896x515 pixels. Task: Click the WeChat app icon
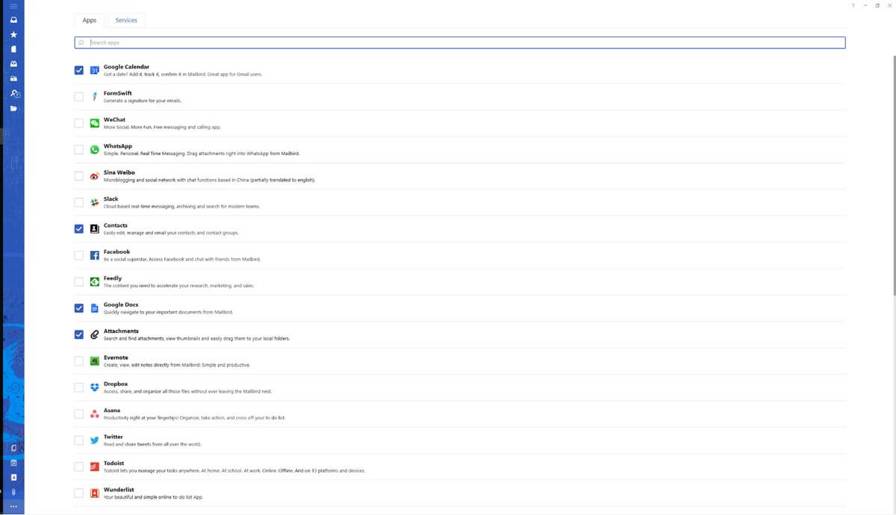(x=95, y=123)
